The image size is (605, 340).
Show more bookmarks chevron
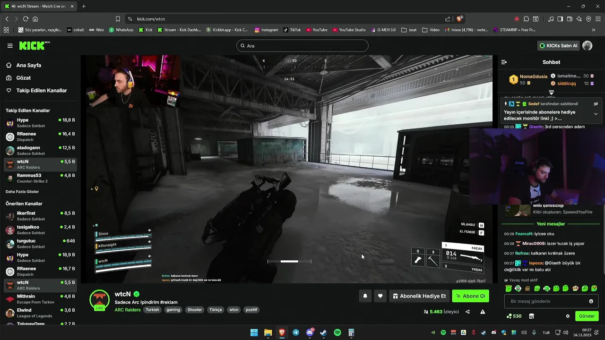click(x=594, y=30)
